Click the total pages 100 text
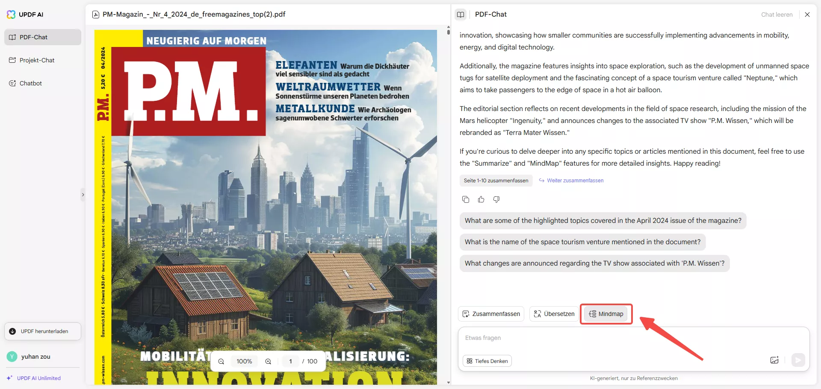This screenshot has height=389, width=821. [312, 361]
